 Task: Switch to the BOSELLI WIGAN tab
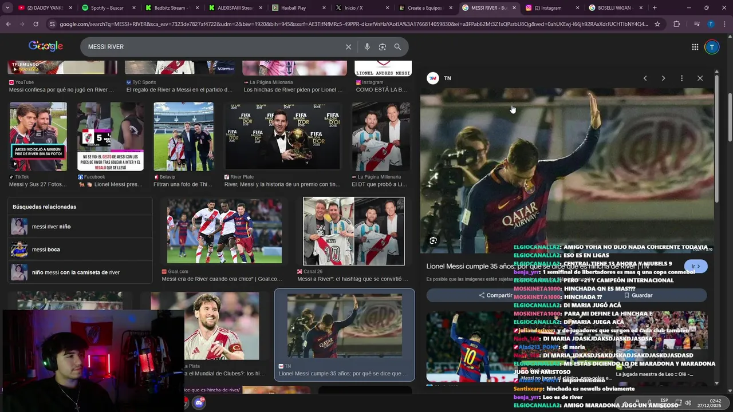(616, 8)
